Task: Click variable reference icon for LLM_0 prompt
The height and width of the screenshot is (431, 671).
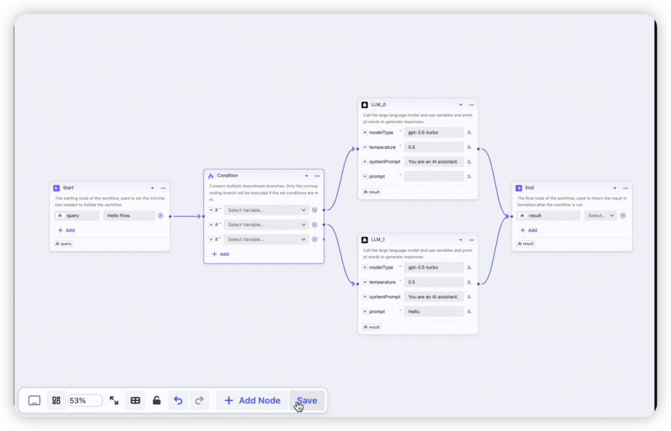Action: point(469,176)
